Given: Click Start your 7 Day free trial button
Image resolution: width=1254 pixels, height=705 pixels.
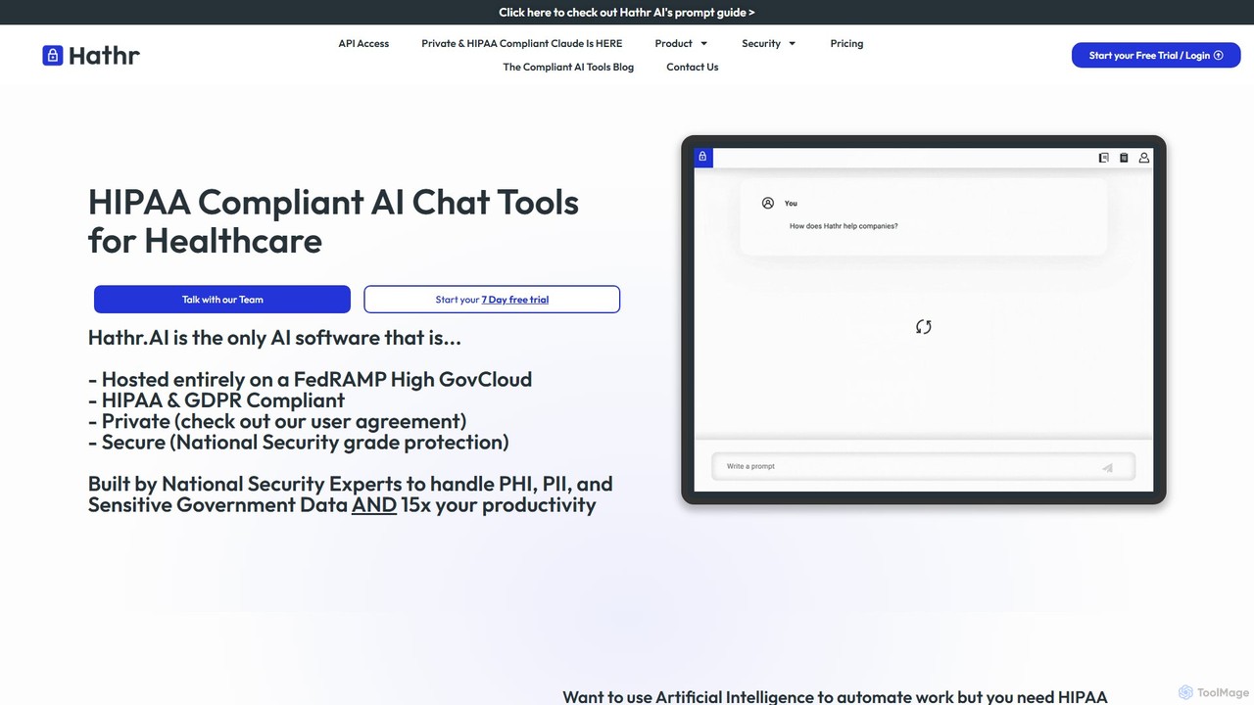Looking at the screenshot, I should coord(492,300).
